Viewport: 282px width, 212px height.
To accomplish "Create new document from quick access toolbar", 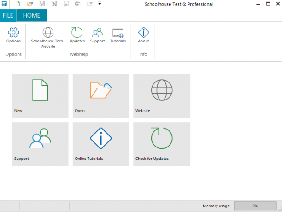I will [18, 3].
